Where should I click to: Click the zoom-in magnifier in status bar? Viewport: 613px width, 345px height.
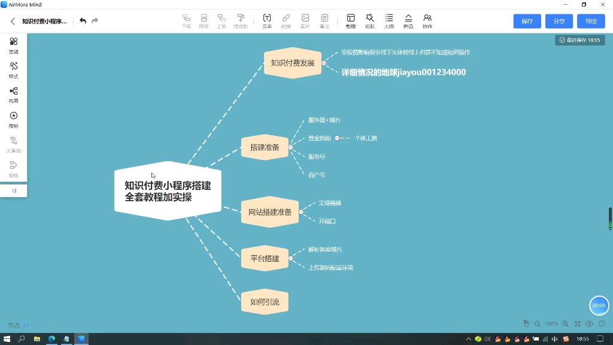pyautogui.click(x=565, y=323)
